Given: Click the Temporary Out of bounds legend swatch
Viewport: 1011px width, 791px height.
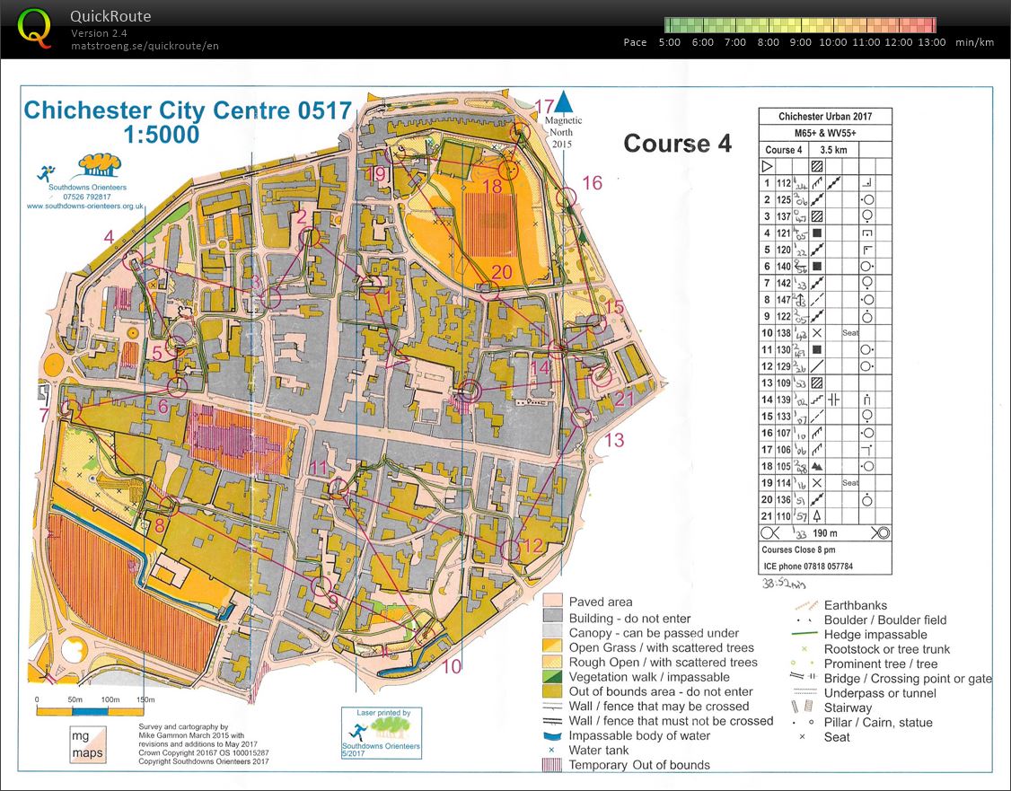Looking at the screenshot, I should 552,765.
